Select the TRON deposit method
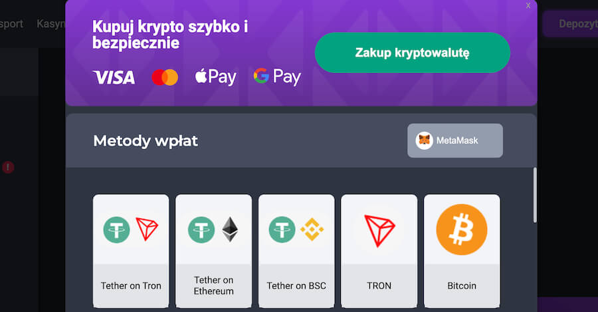 point(379,251)
